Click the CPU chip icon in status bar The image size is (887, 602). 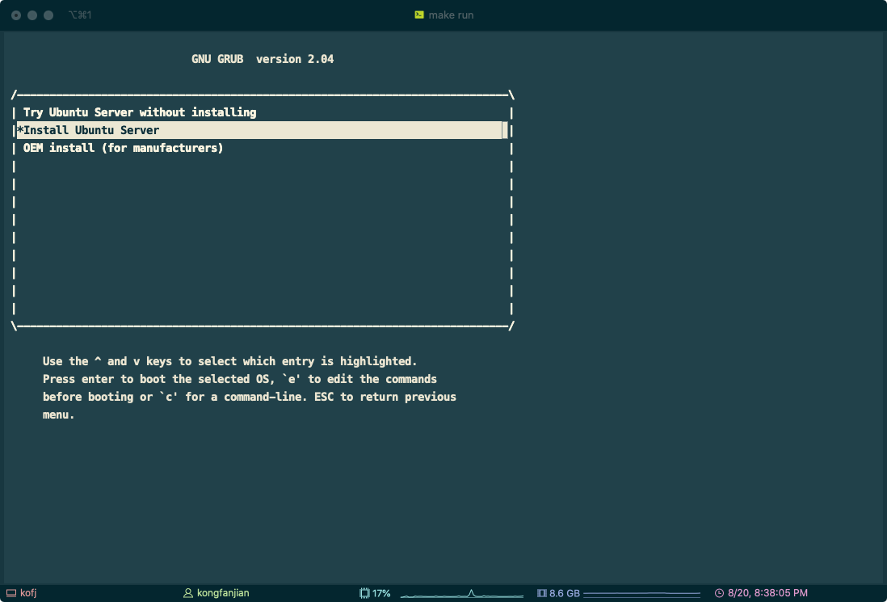point(364,593)
